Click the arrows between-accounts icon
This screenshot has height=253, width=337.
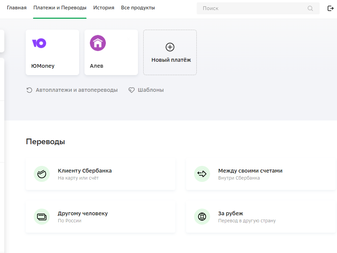click(202, 174)
